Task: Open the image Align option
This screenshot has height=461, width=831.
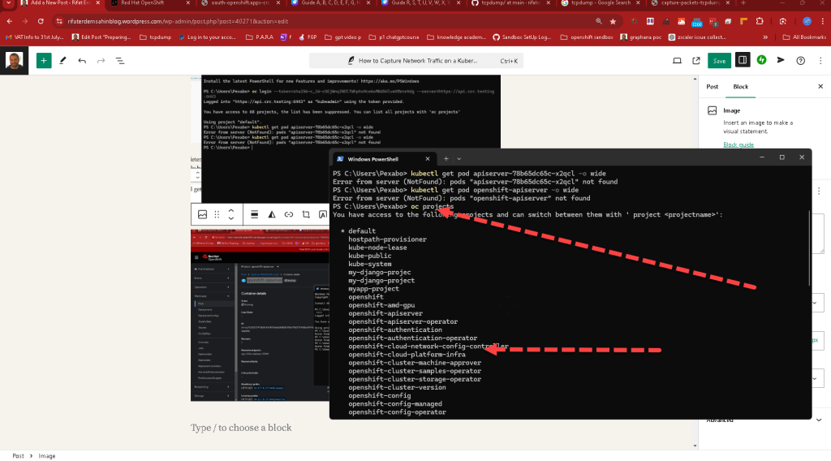Action: point(254,214)
